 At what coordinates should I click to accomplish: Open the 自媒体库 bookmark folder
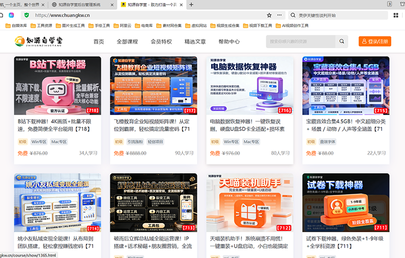click(16, 25)
